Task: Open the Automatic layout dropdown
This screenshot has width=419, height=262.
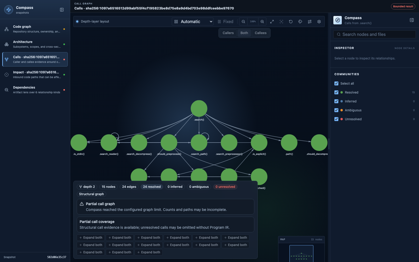Action: (192, 21)
